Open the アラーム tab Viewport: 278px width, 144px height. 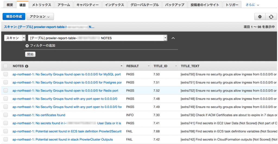[64, 5]
